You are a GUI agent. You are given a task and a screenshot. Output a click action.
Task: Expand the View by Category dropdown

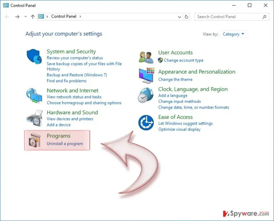point(233,34)
